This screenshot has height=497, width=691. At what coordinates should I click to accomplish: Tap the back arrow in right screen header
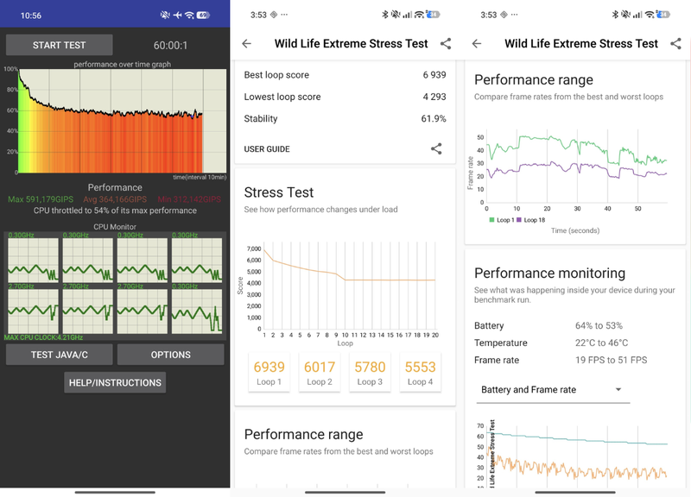[x=477, y=44]
